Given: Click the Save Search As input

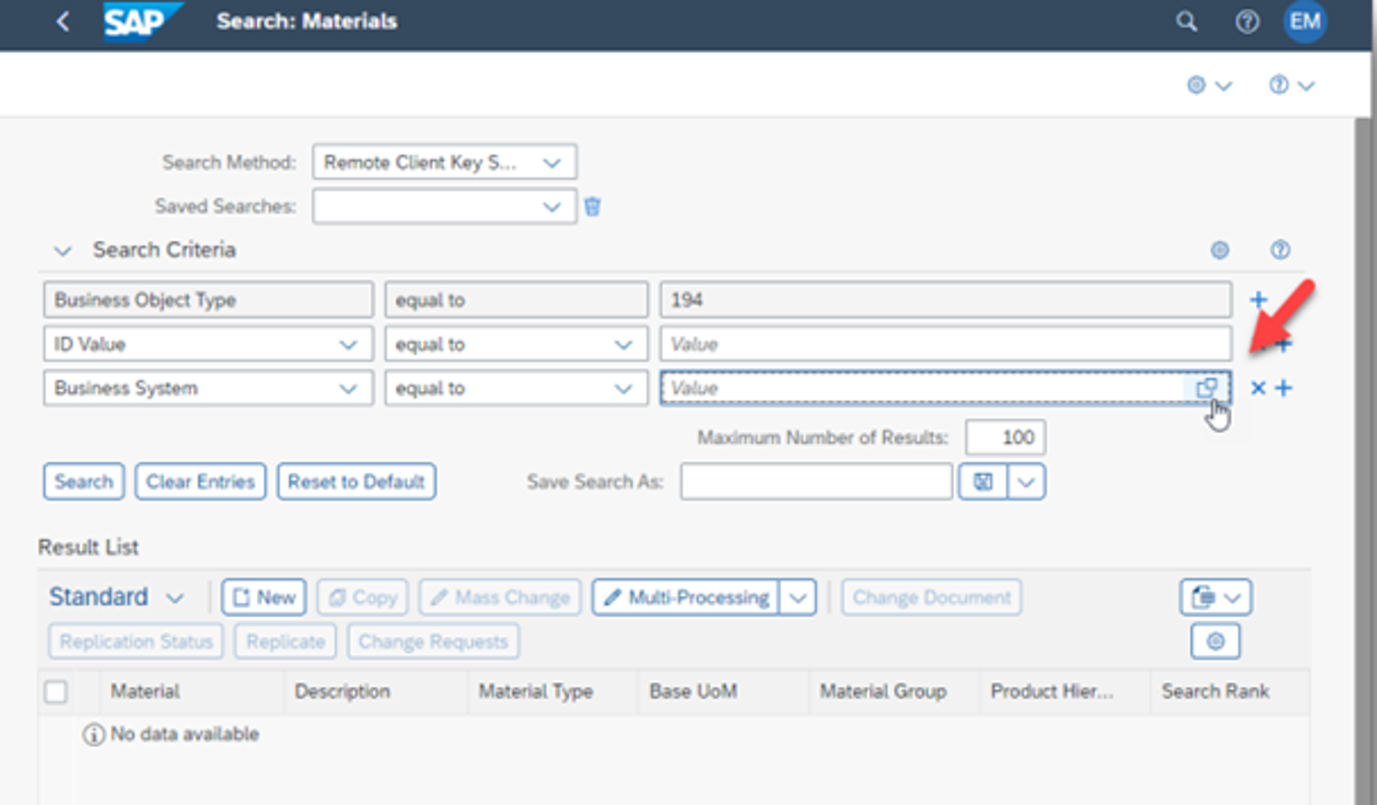Looking at the screenshot, I should pyautogui.click(x=817, y=482).
